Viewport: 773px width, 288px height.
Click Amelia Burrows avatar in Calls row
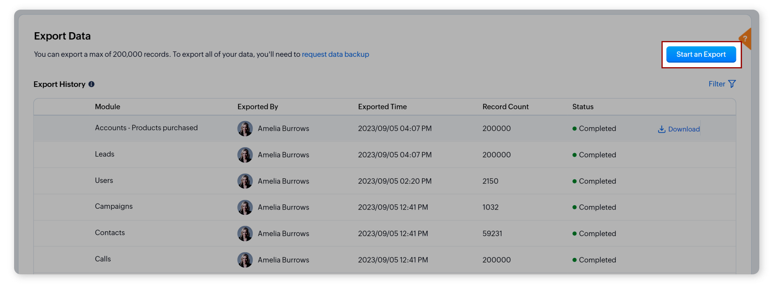[x=245, y=260]
